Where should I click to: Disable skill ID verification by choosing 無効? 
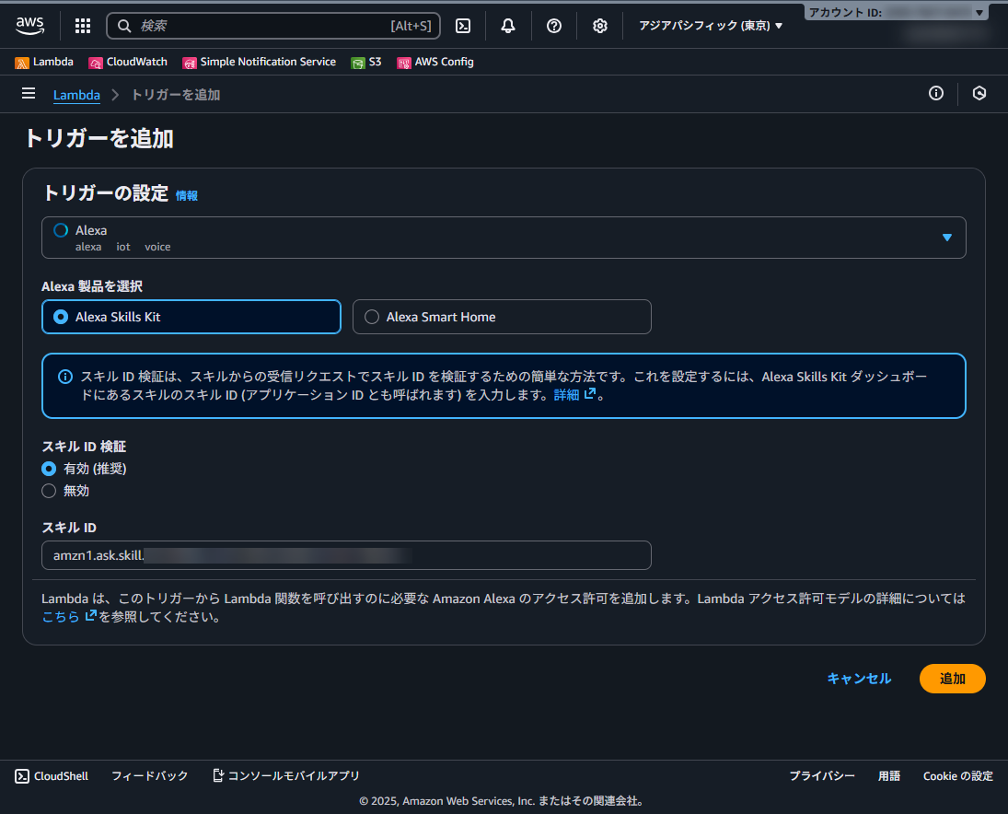[48, 491]
